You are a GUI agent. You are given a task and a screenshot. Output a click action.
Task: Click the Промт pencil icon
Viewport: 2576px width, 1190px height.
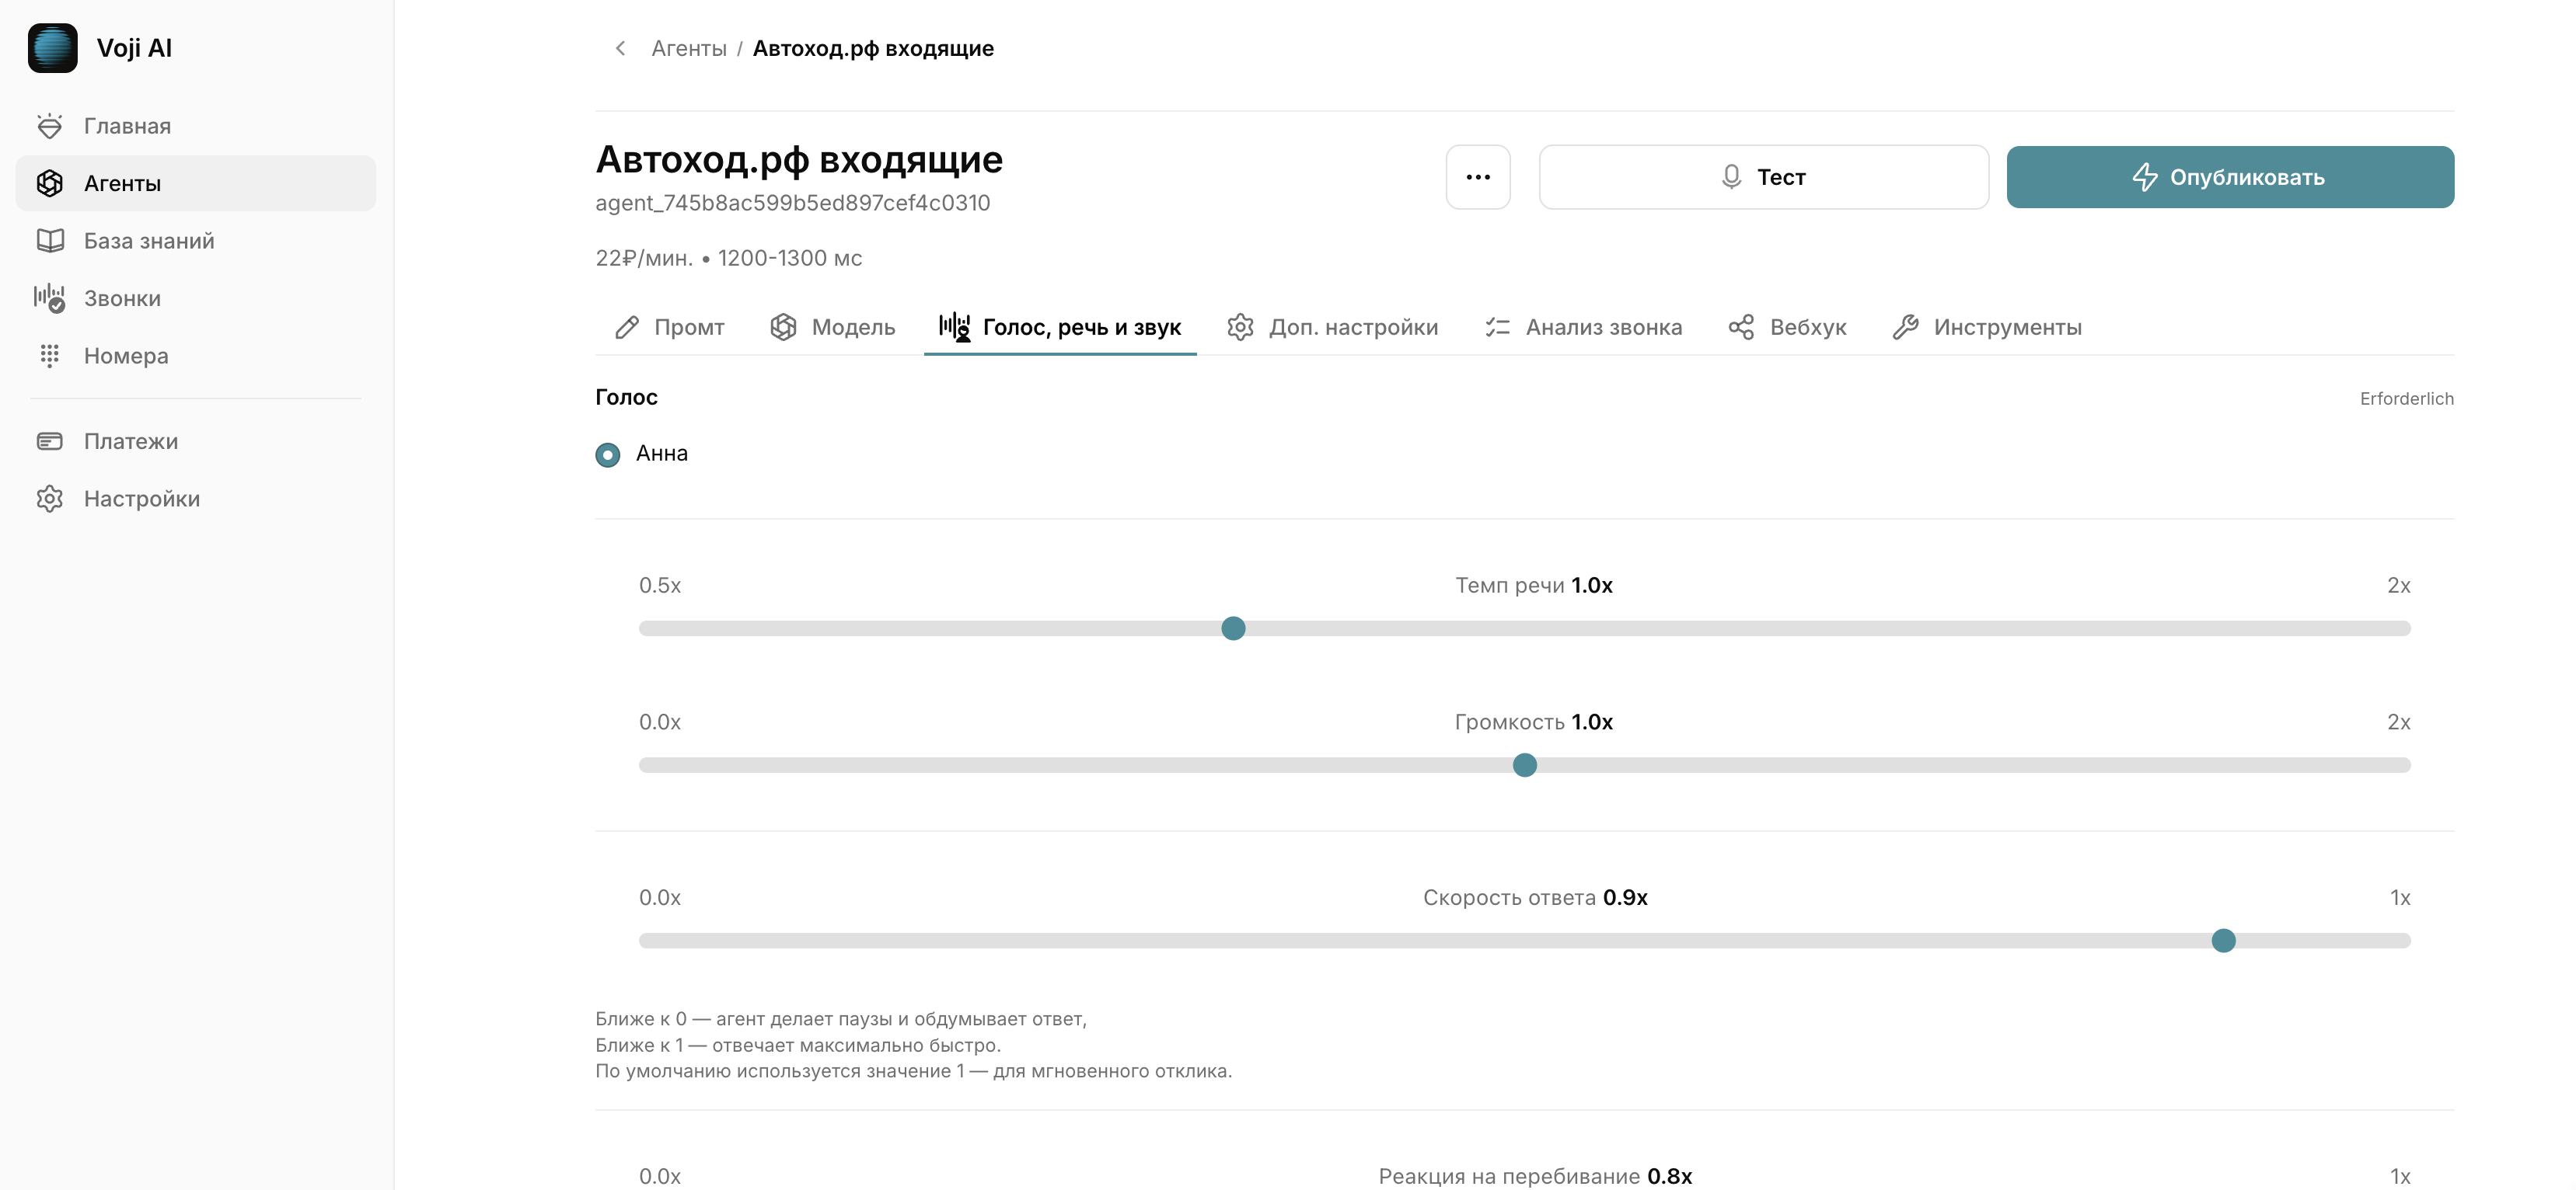(627, 327)
